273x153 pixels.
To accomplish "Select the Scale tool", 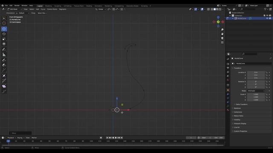I will 4,39.
